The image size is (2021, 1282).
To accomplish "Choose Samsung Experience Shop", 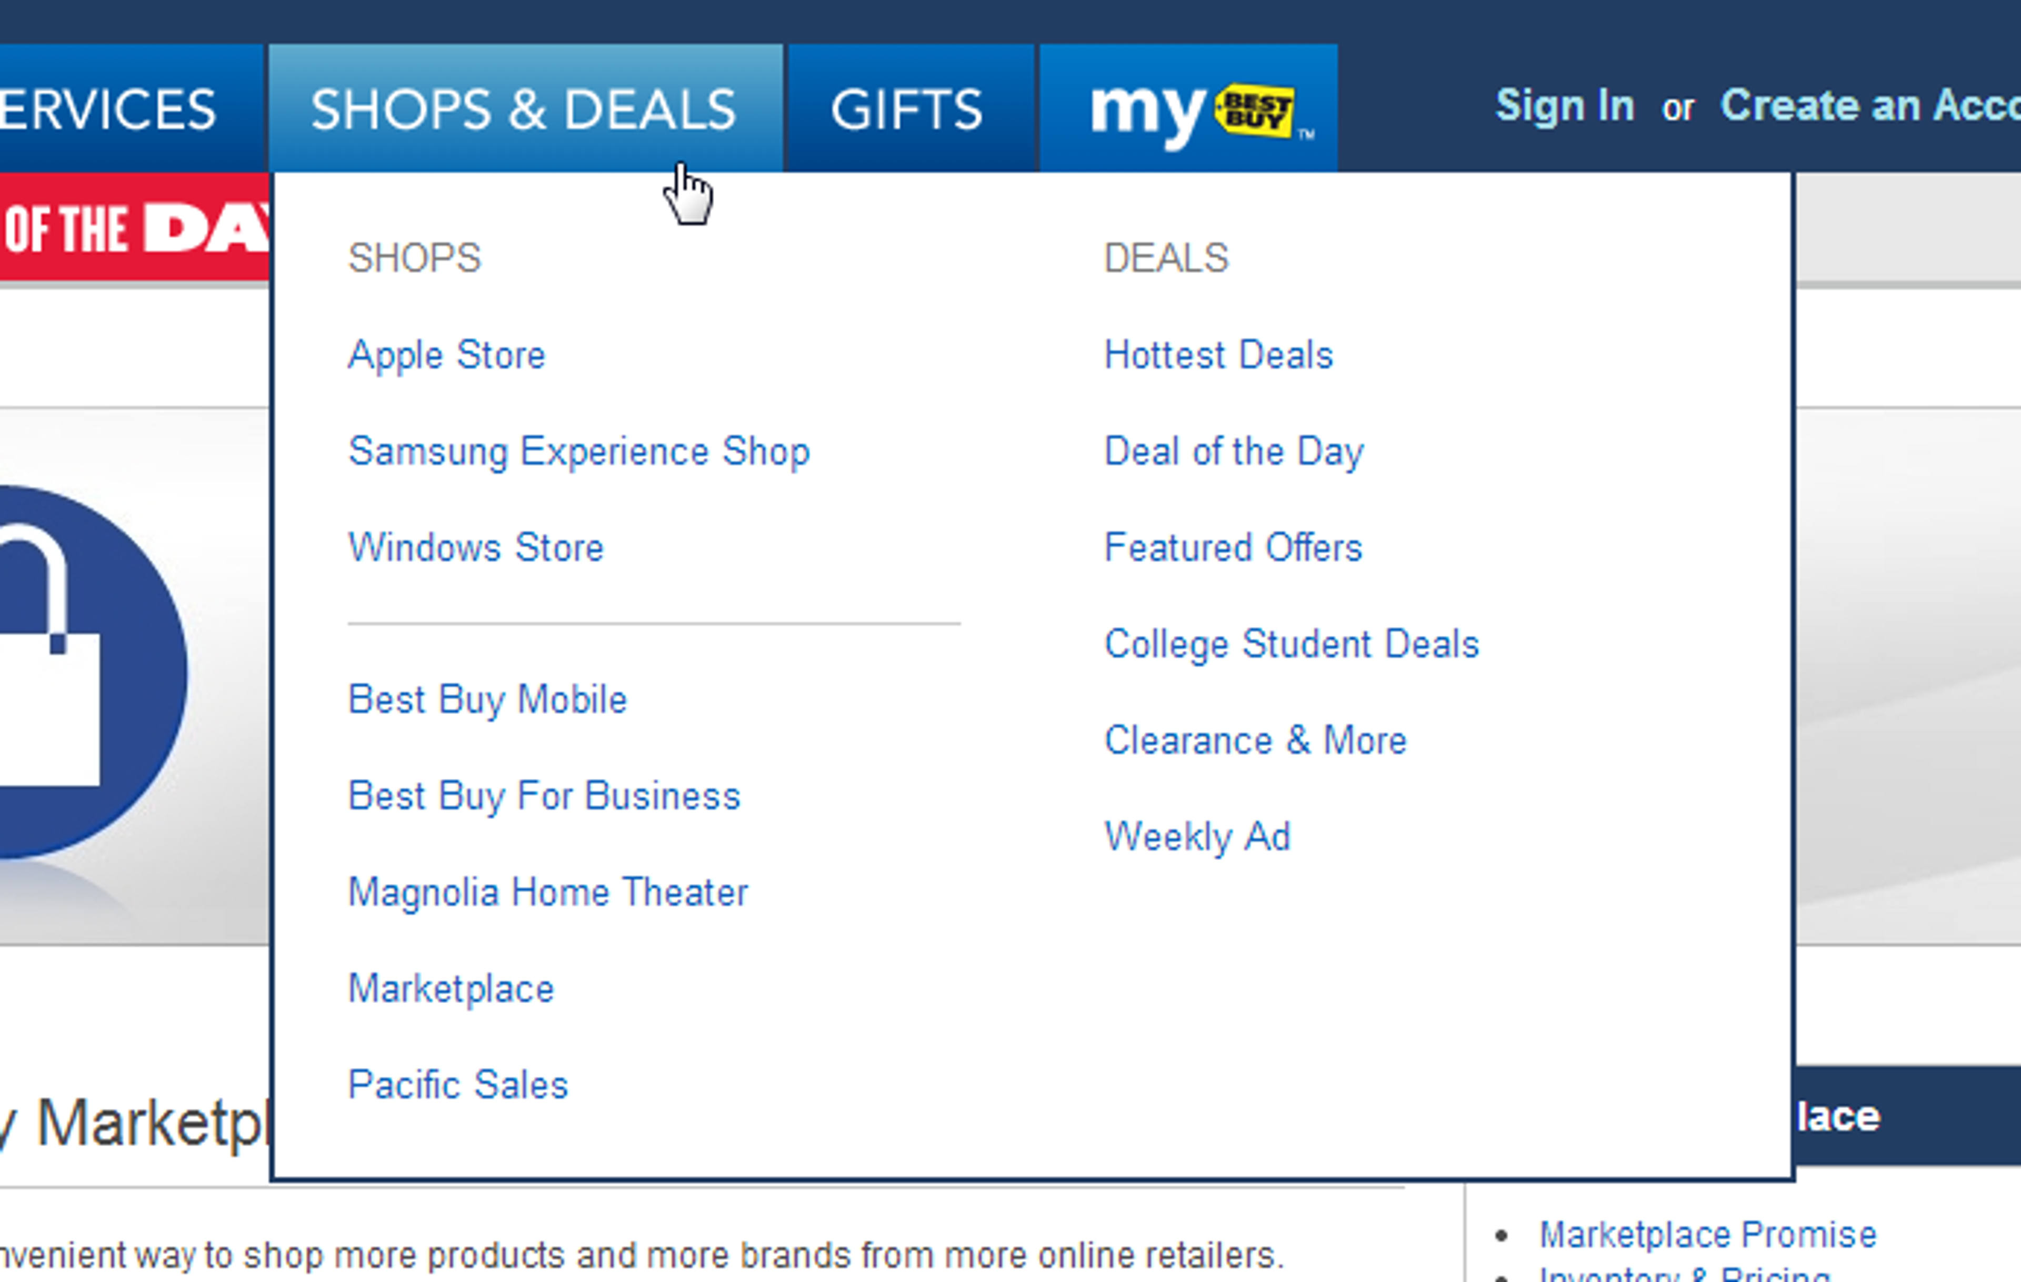I will (x=579, y=452).
